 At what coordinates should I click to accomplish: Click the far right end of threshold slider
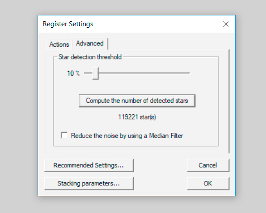(x=189, y=73)
